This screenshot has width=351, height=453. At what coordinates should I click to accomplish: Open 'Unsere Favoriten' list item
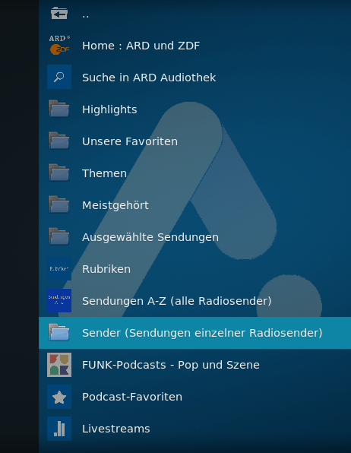pyautogui.click(x=194, y=141)
